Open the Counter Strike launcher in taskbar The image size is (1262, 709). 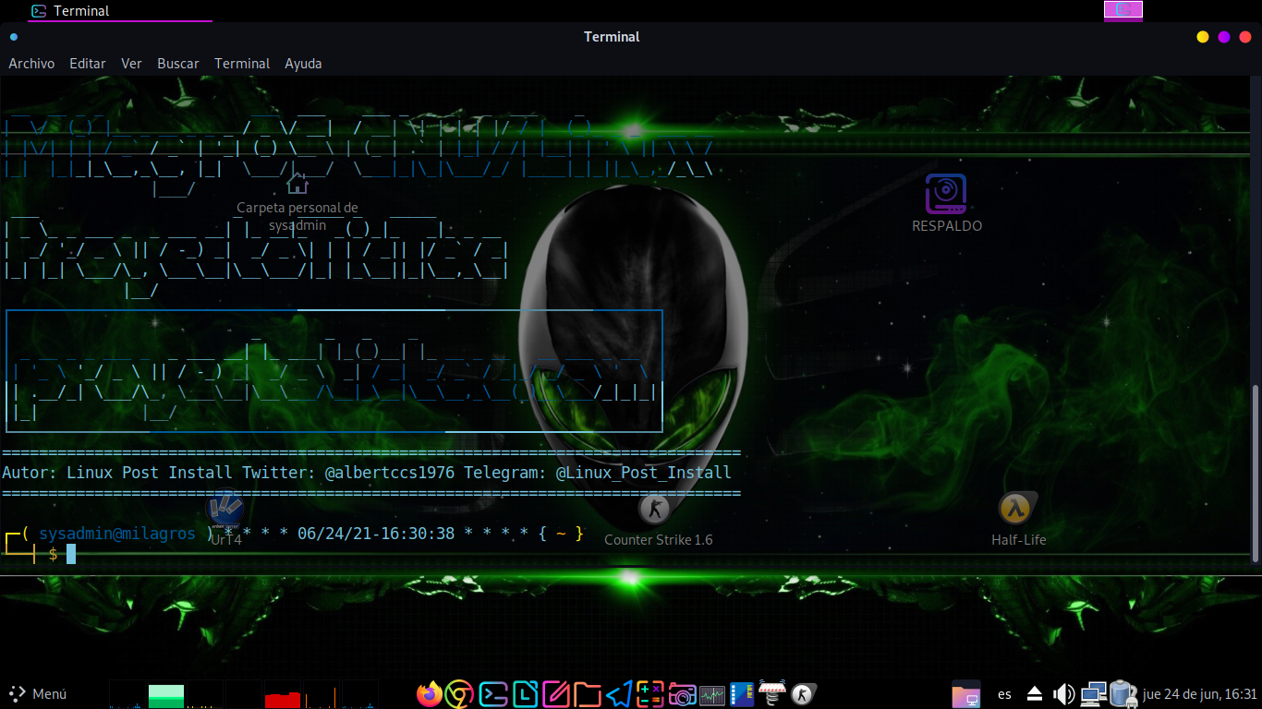coord(804,694)
